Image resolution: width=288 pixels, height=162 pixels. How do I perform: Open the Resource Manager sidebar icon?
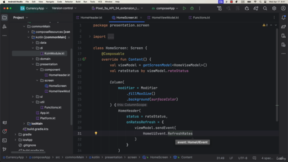pyautogui.click(x=4, y=27)
